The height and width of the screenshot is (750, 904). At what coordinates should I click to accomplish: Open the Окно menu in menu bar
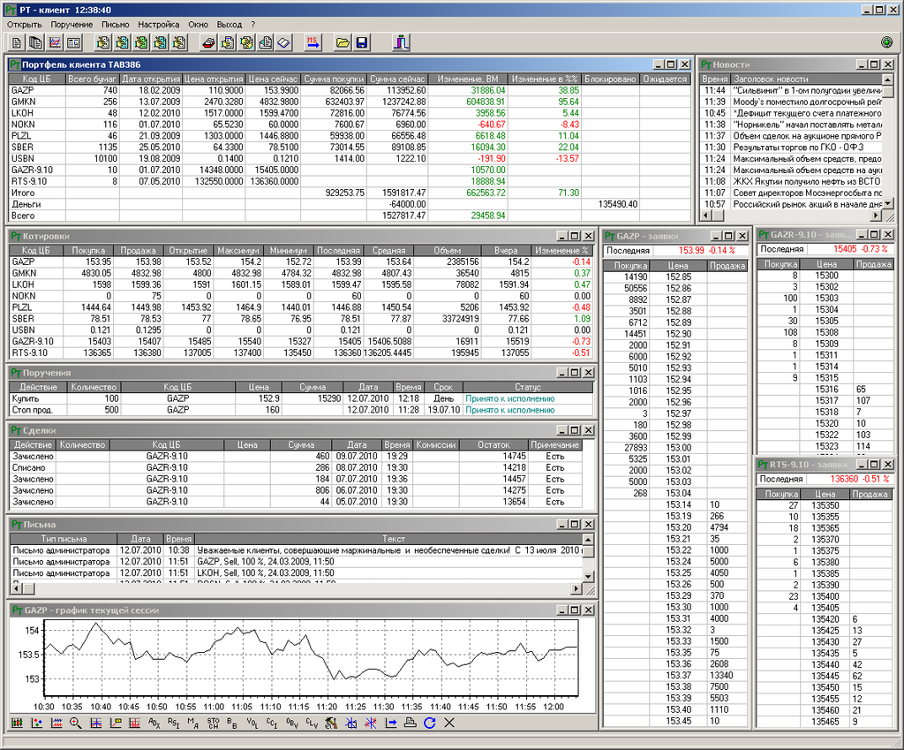tap(198, 24)
